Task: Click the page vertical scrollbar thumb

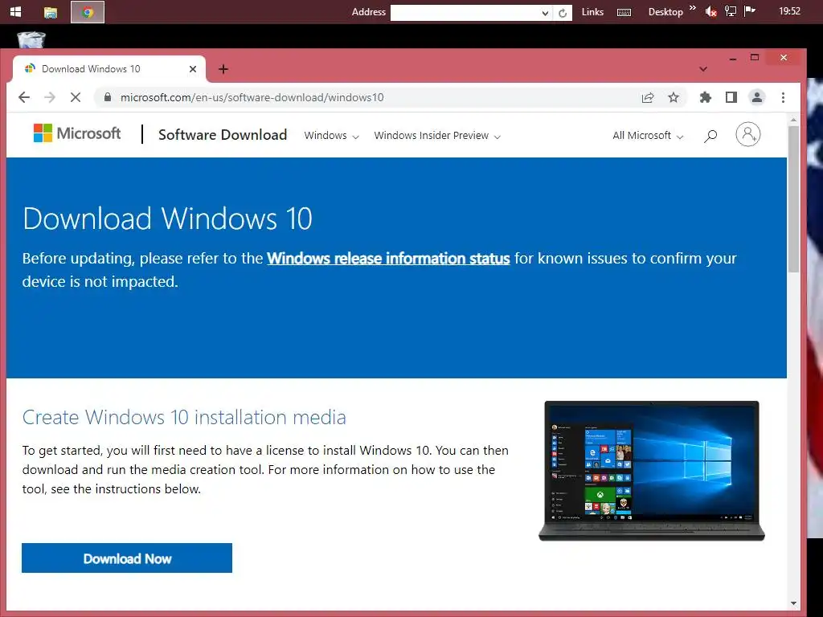Action: [793, 199]
